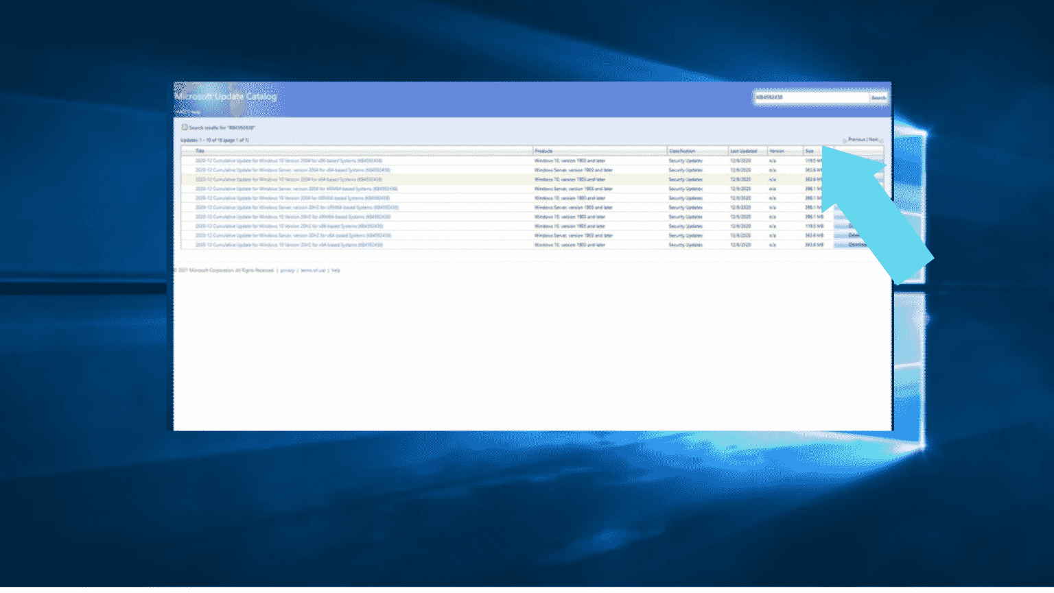Select Security Updates in Server 2004 x64 row
Image resolution: width=1054 pixels, height=593 pixels.
pos(686,170)
